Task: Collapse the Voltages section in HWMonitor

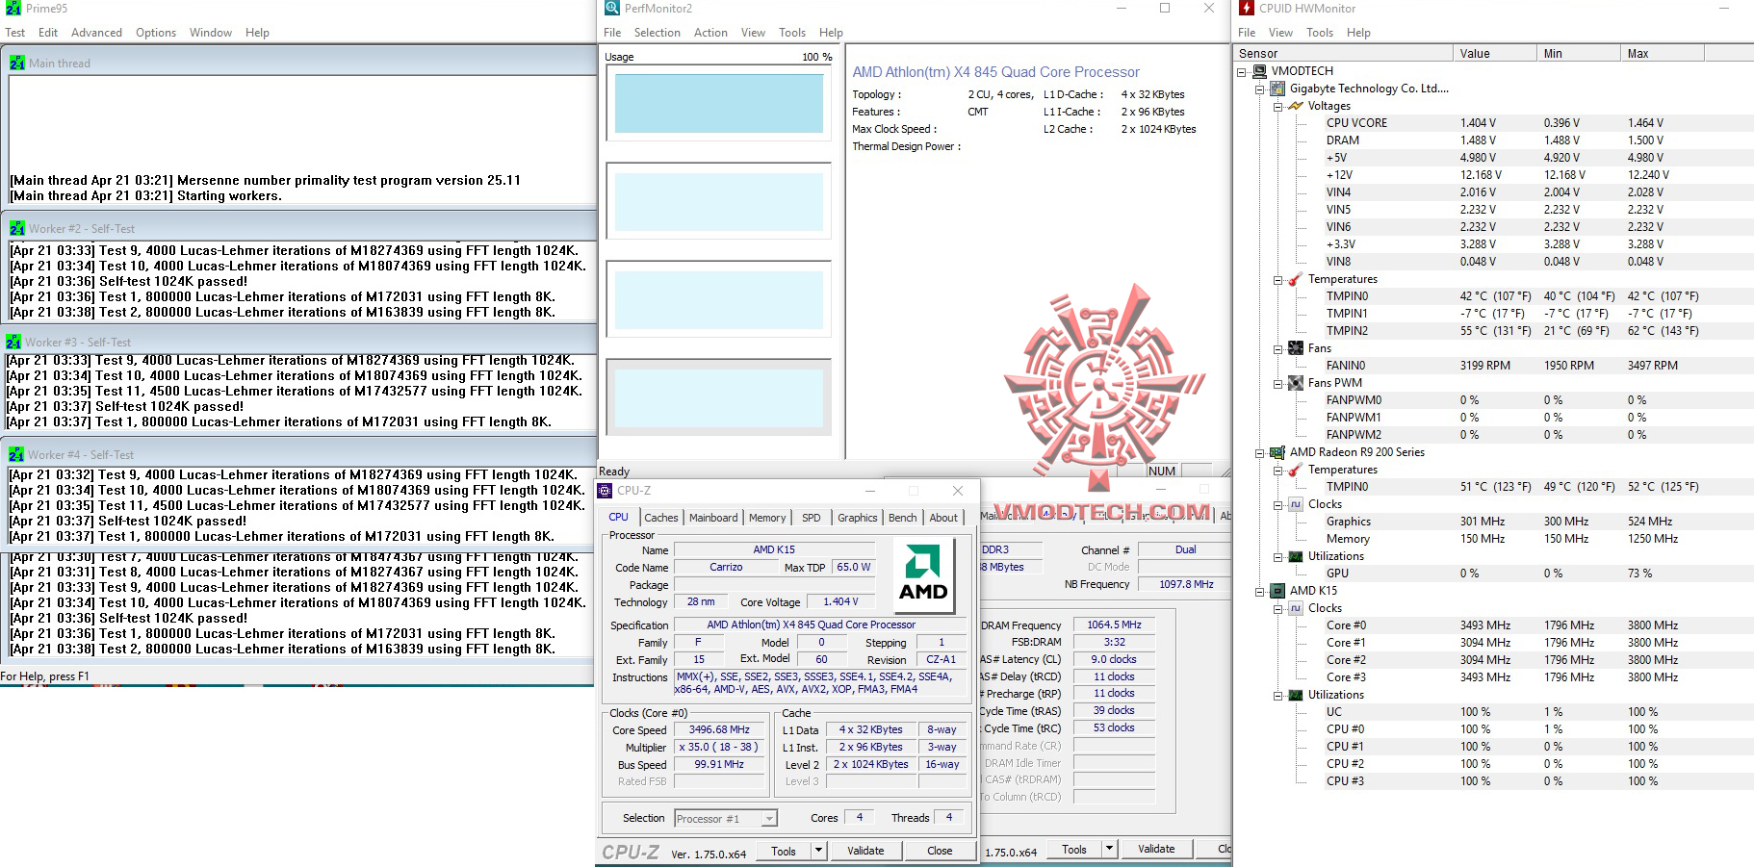Action: click(x=1277, y=106)
